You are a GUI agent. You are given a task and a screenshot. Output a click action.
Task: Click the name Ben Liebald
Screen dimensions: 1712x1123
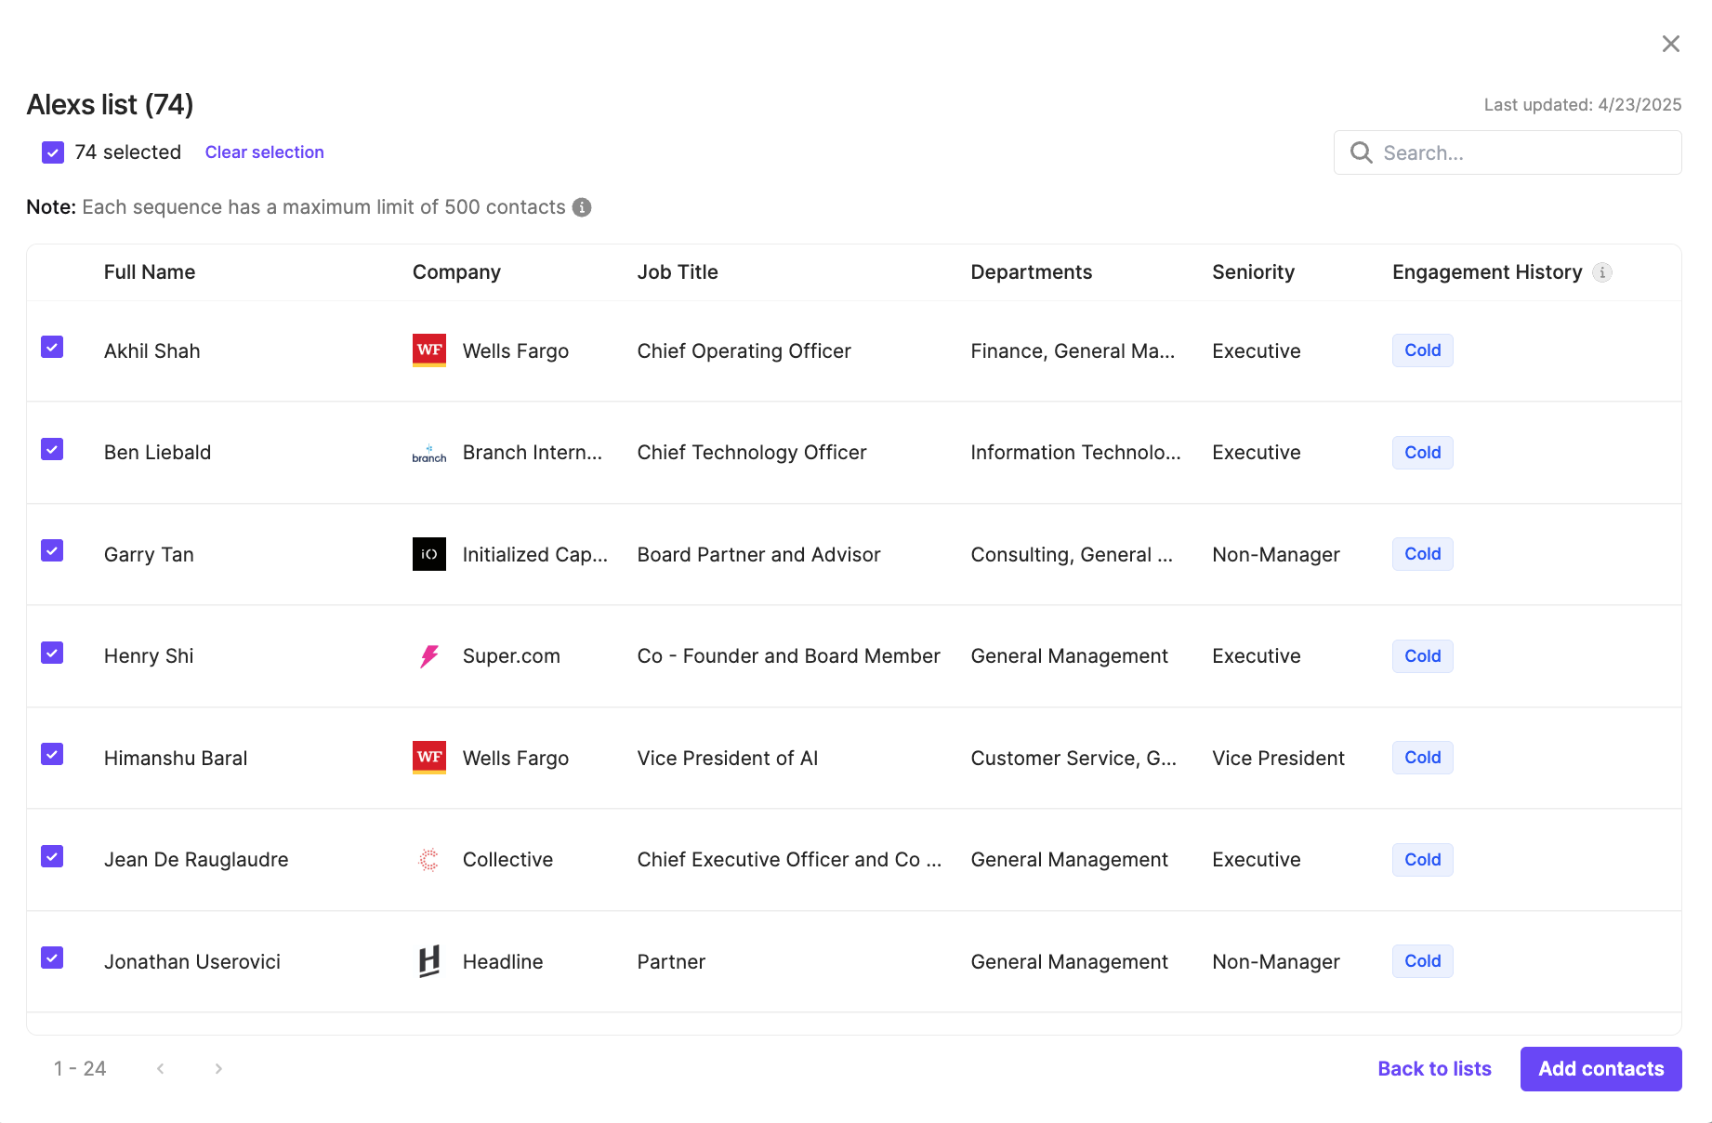(158, 453)
